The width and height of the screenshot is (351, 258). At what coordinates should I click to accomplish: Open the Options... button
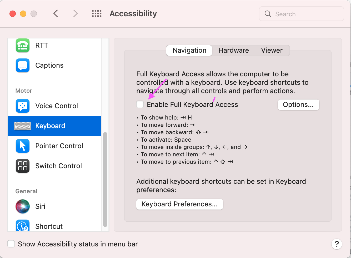point(298,105)
